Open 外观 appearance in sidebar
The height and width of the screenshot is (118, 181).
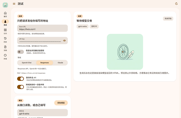tap(5, 57)
